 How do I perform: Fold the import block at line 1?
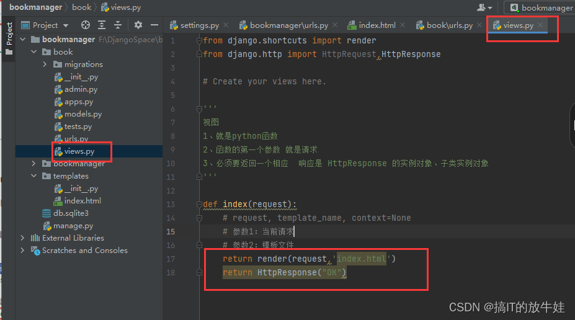(199, 40)
